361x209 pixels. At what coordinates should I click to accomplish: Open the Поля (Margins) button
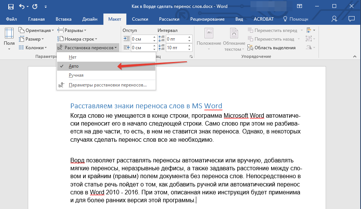[x=9, y=39]
